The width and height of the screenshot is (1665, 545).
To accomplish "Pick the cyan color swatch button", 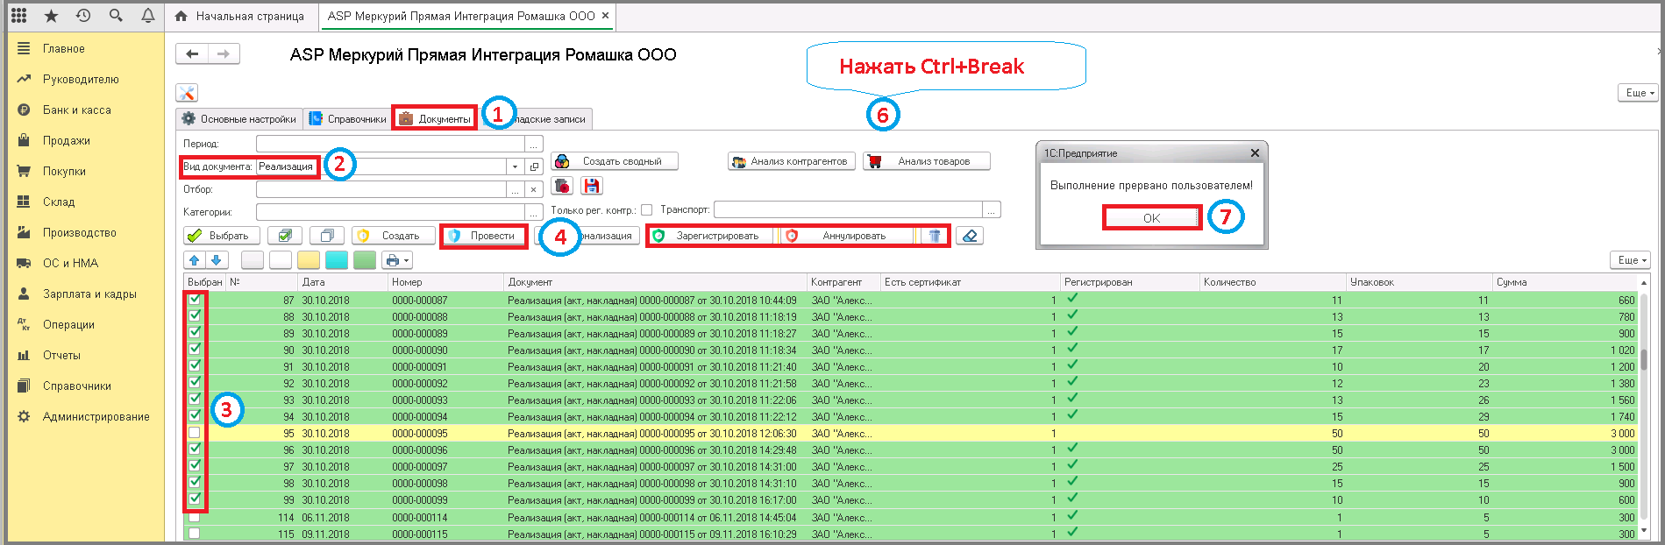I will tap(337, 260).
